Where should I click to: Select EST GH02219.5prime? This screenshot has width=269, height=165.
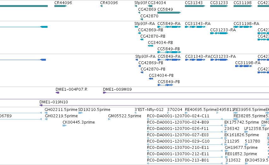point(61,116)
